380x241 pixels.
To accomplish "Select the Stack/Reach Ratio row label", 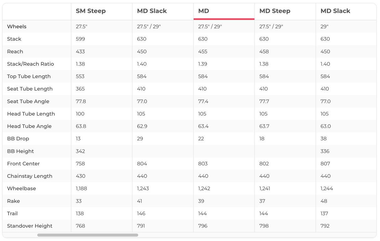I will 30,64.
